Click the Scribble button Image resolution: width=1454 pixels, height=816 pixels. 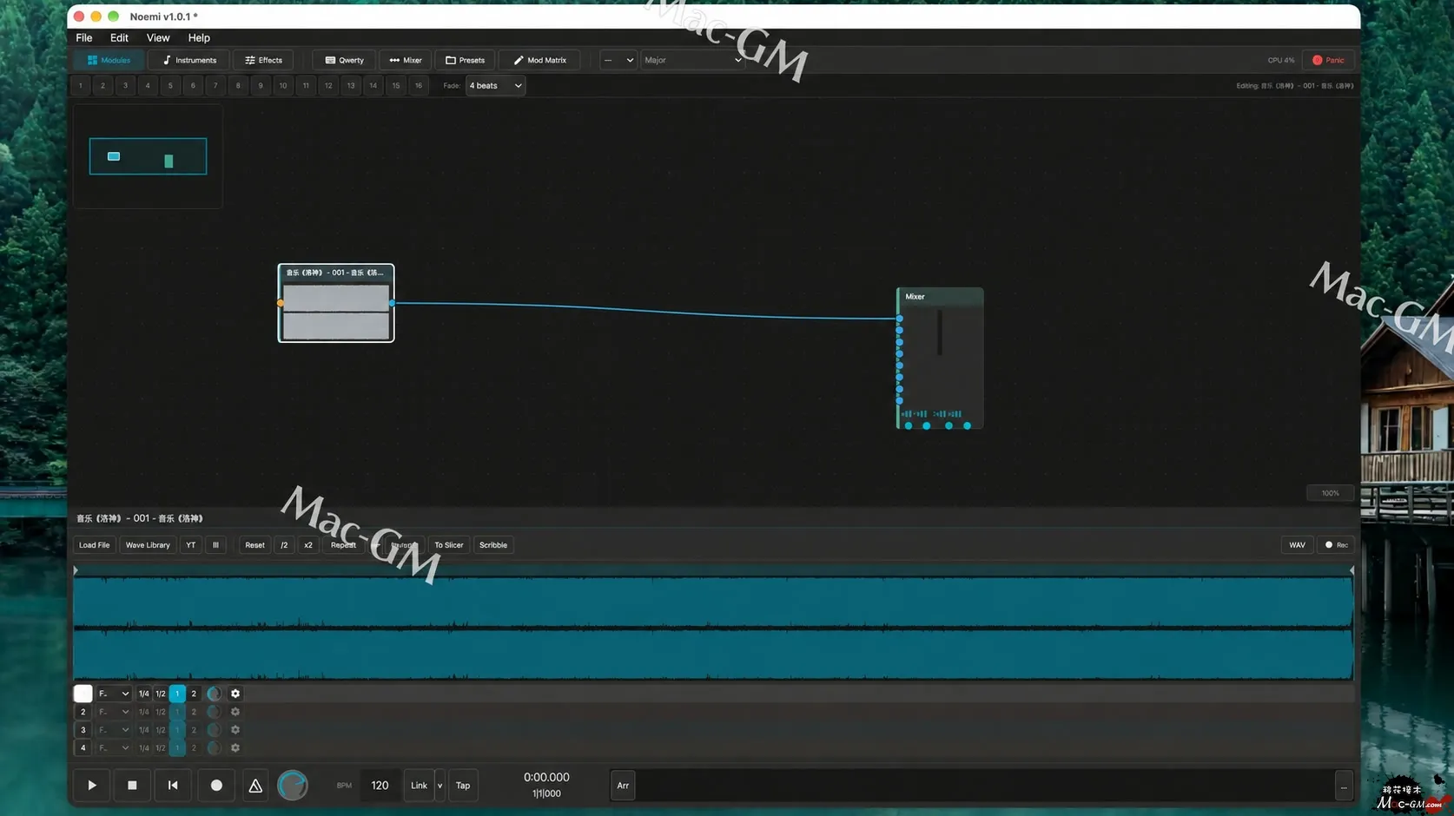tap(493, 545)
